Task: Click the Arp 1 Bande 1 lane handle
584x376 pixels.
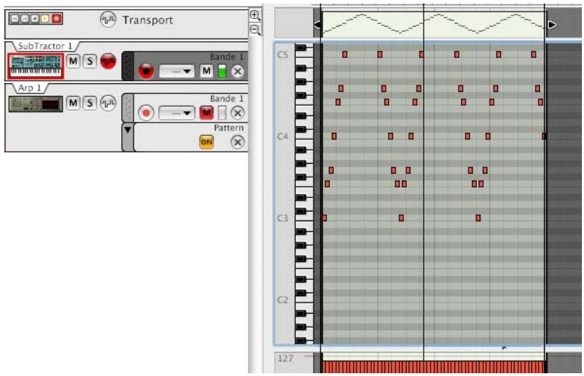Action: pyautogui.click(x=127, y=108)
